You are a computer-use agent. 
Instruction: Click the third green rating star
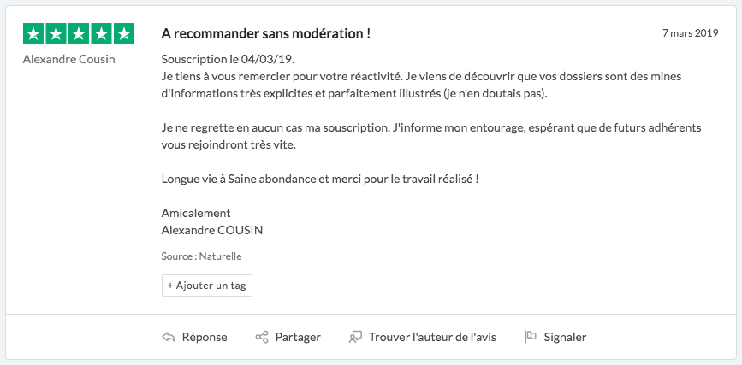79,34
